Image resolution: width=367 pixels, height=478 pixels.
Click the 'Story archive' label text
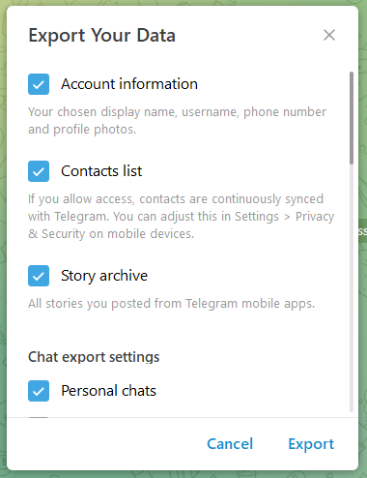pos(104,276)
